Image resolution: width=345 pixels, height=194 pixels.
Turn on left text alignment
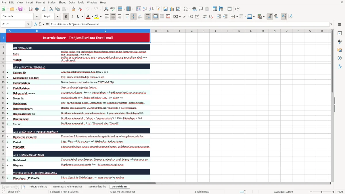tap(107, 17)
